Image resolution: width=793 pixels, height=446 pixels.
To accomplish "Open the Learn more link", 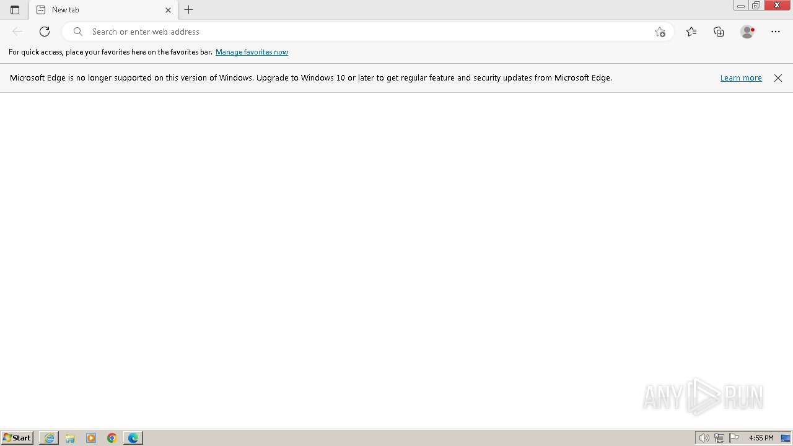I will [741, 77].
